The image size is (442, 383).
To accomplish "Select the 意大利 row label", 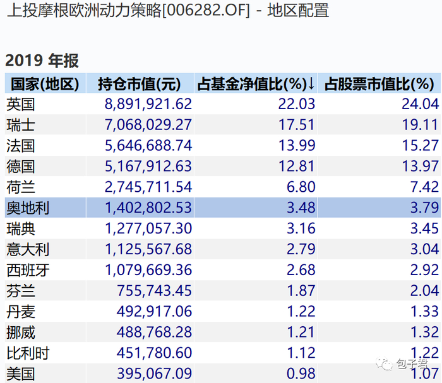I will [x=28, y=249].
